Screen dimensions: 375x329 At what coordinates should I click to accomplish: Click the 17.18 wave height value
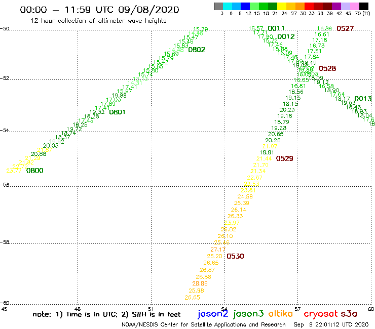pyautogui.click(x=320, y=40)
